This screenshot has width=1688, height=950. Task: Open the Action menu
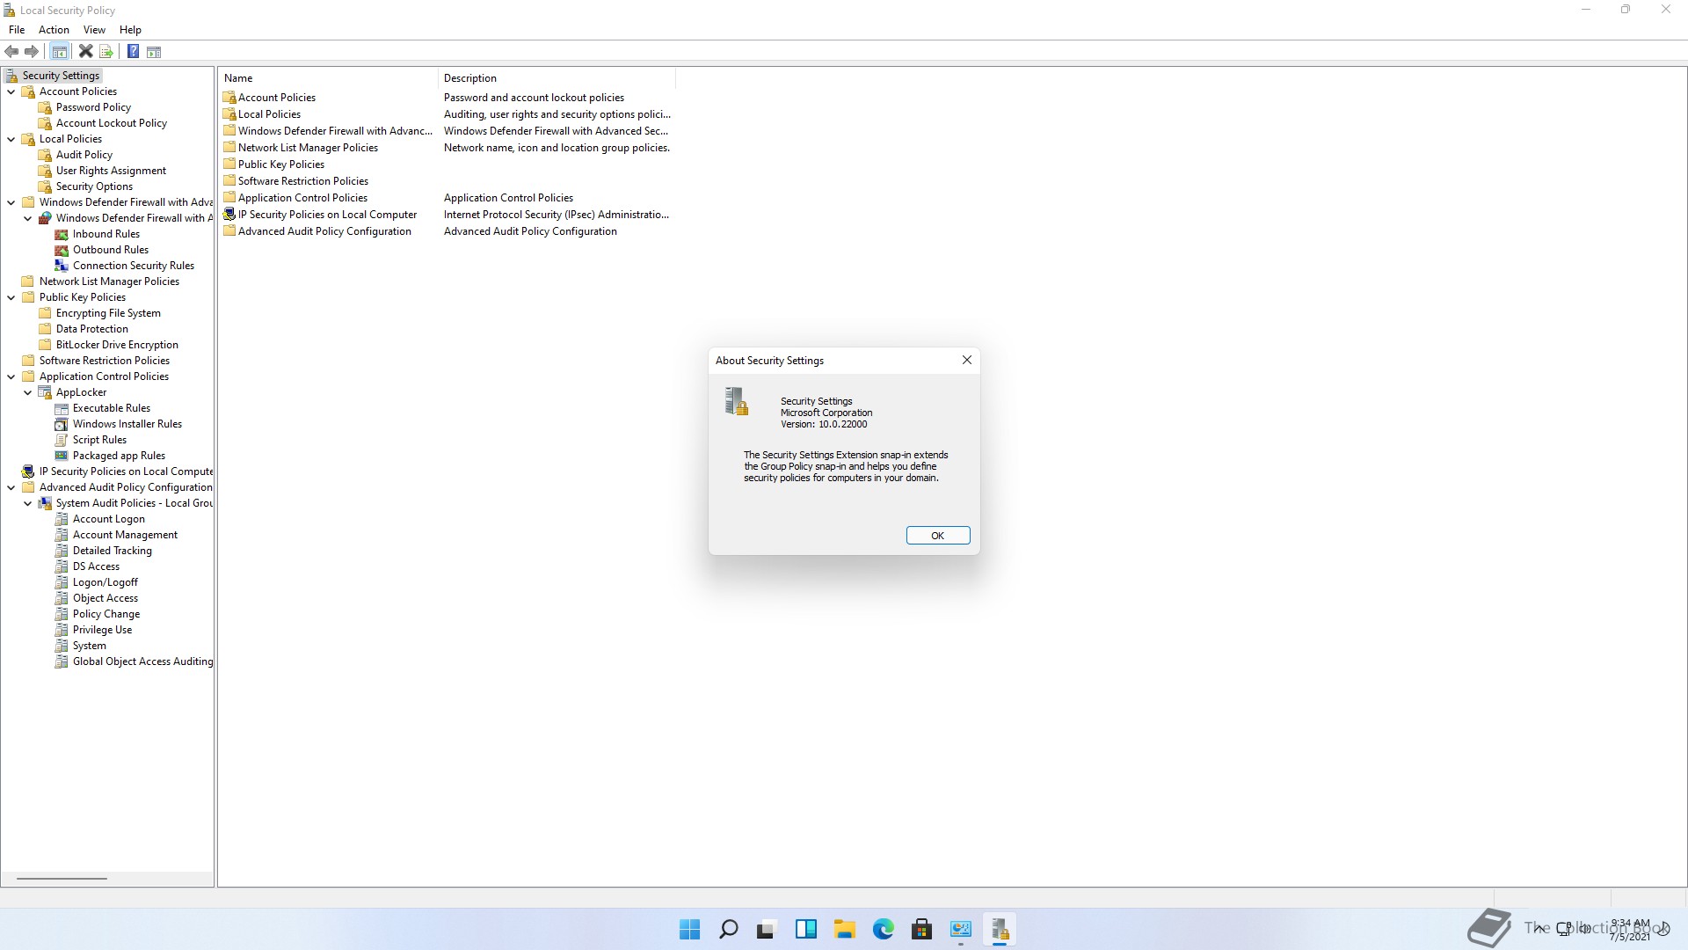point(54,30)
